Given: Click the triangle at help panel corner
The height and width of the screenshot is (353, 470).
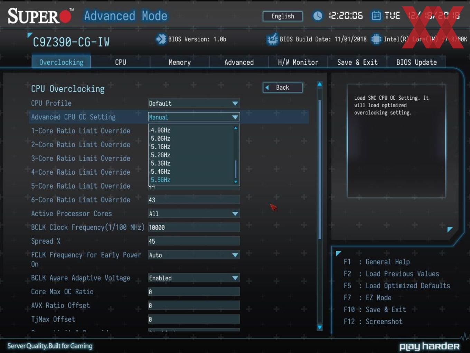Looking at the screenshot, I should point(450,229).
